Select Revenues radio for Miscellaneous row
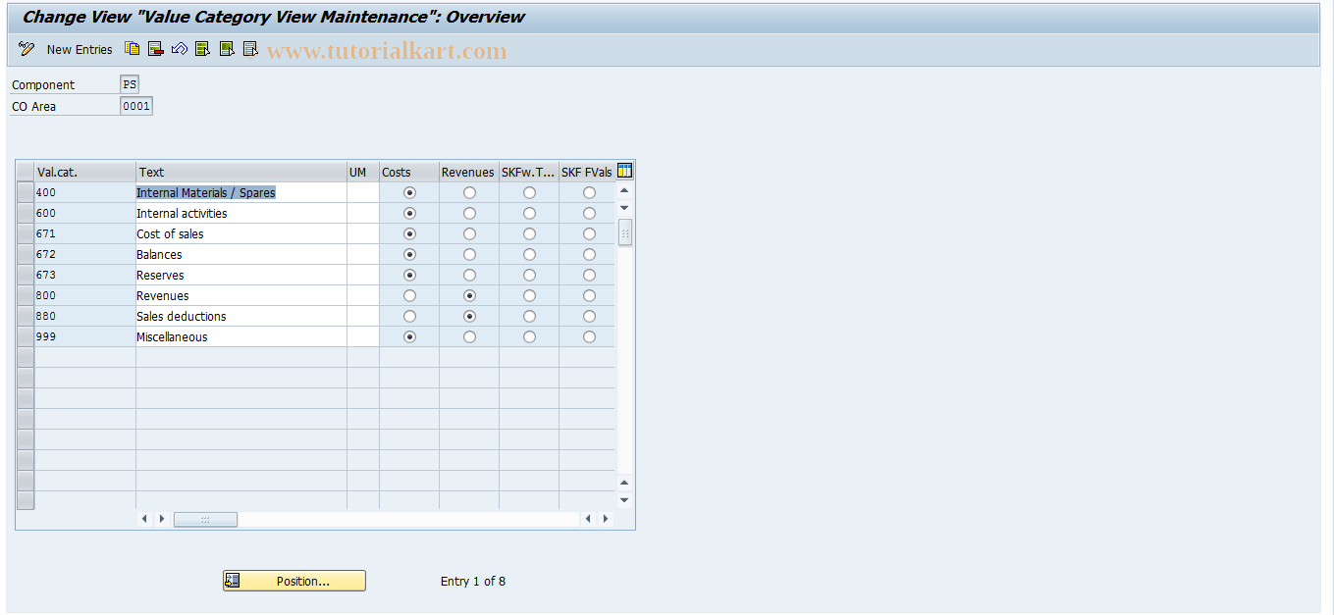Viewport: 1334px width, 615px height. tap(469, 336)
